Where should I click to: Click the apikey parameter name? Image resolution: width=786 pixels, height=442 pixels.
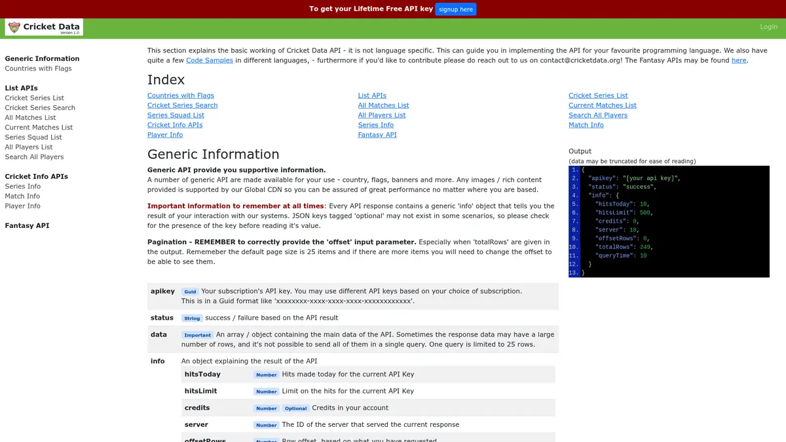pyautogui.click(x=163, y=291)
